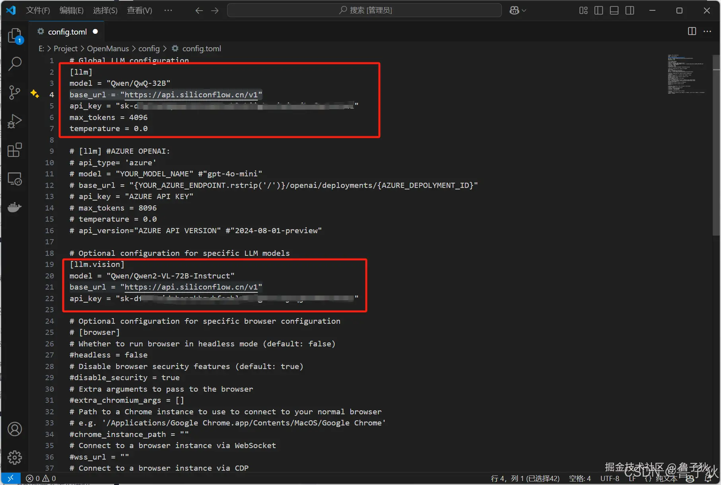Go back with the left arrow
The height and width of the screenshot is (485, 721).
click(x=199, y=10)
